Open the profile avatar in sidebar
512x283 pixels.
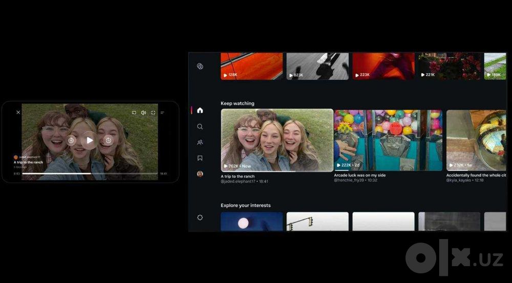(x=200, y=174)
